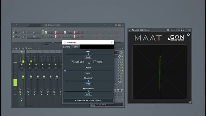206x116 pixels.
Task: Disable the Auto-Gain checkbox
Action: [72, 62]
